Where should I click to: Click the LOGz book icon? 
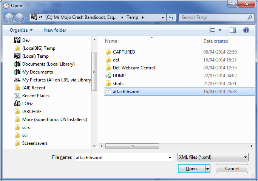(x=17, y=103)
